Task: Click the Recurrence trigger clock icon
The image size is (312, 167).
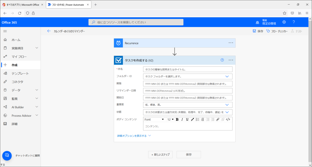Action: tap(118, 43)
